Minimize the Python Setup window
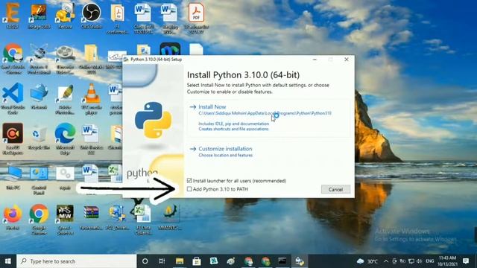 (315, 60)
